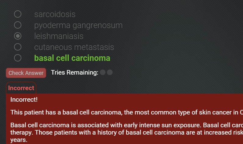Viewport: 243px width, 144px height.
Task: Click the cutaneous metastasis answer label
Action: pyautogui.click(x=74, y=47)
